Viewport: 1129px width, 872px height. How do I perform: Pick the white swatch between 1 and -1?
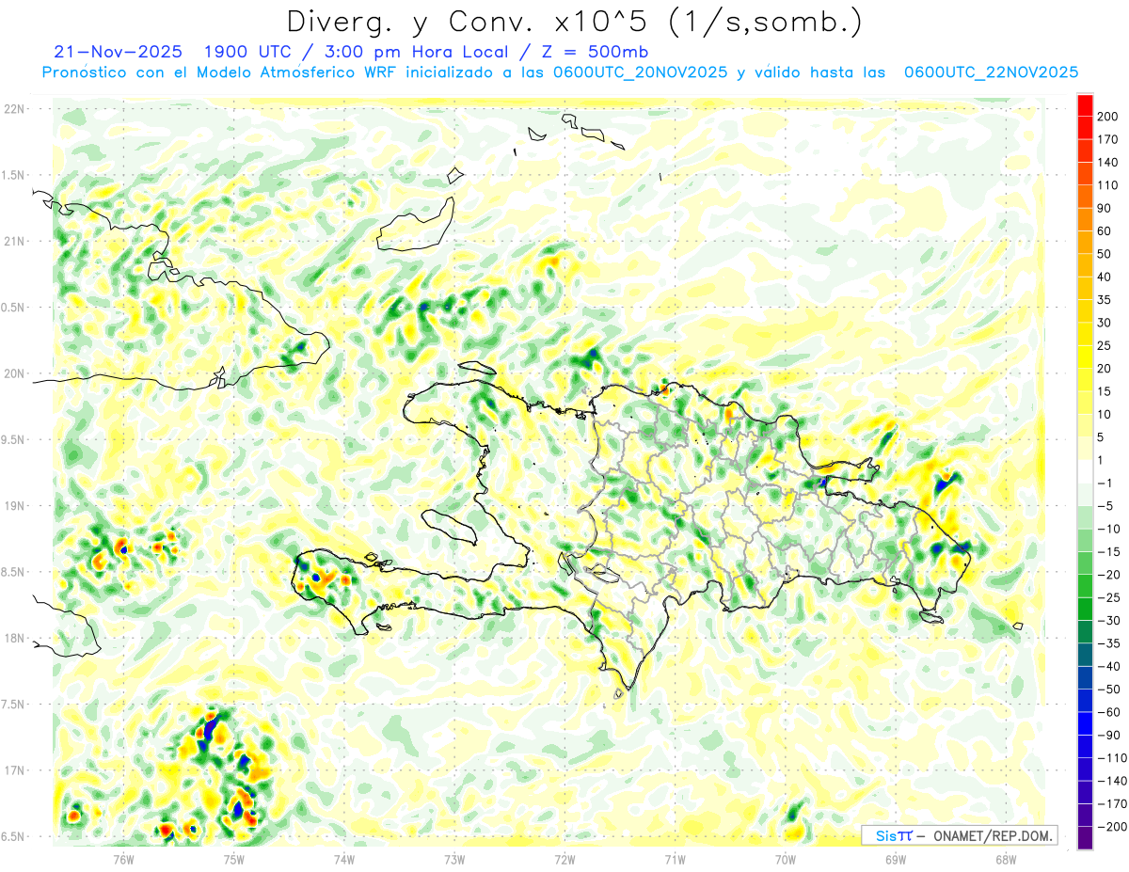(1086, 471)
